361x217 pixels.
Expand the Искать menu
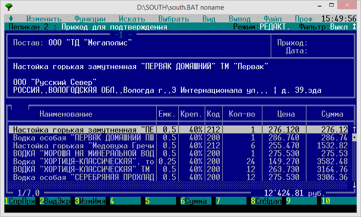(132, 19)
